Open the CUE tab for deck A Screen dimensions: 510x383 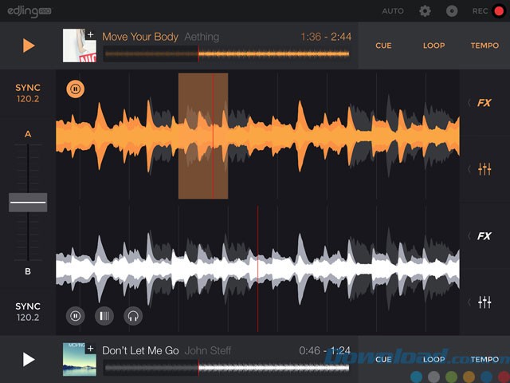coord(383,45)
